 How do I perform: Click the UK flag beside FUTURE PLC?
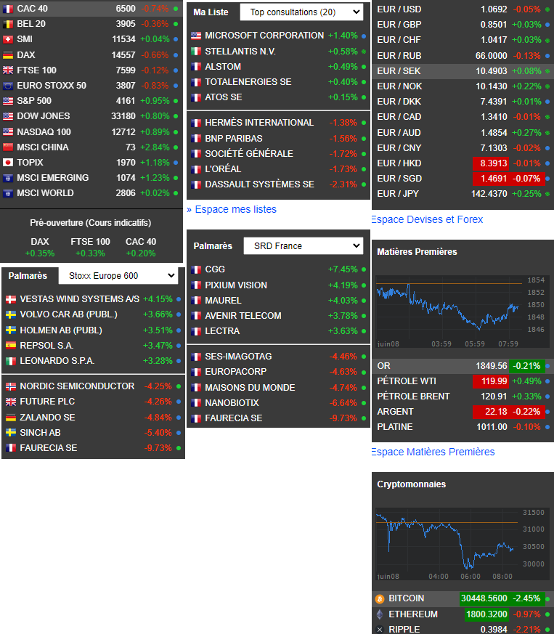point(11,402)
